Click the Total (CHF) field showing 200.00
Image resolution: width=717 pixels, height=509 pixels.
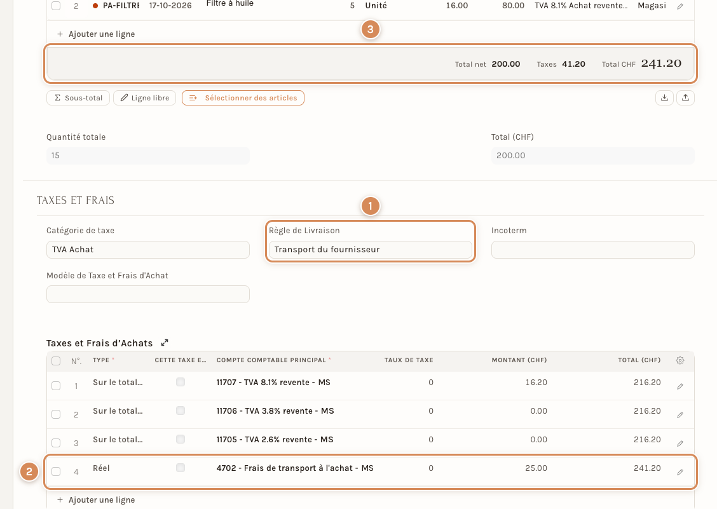pos(592,156)
